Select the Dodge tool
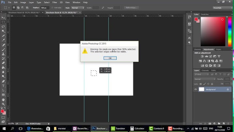 [x=3, y=77]
